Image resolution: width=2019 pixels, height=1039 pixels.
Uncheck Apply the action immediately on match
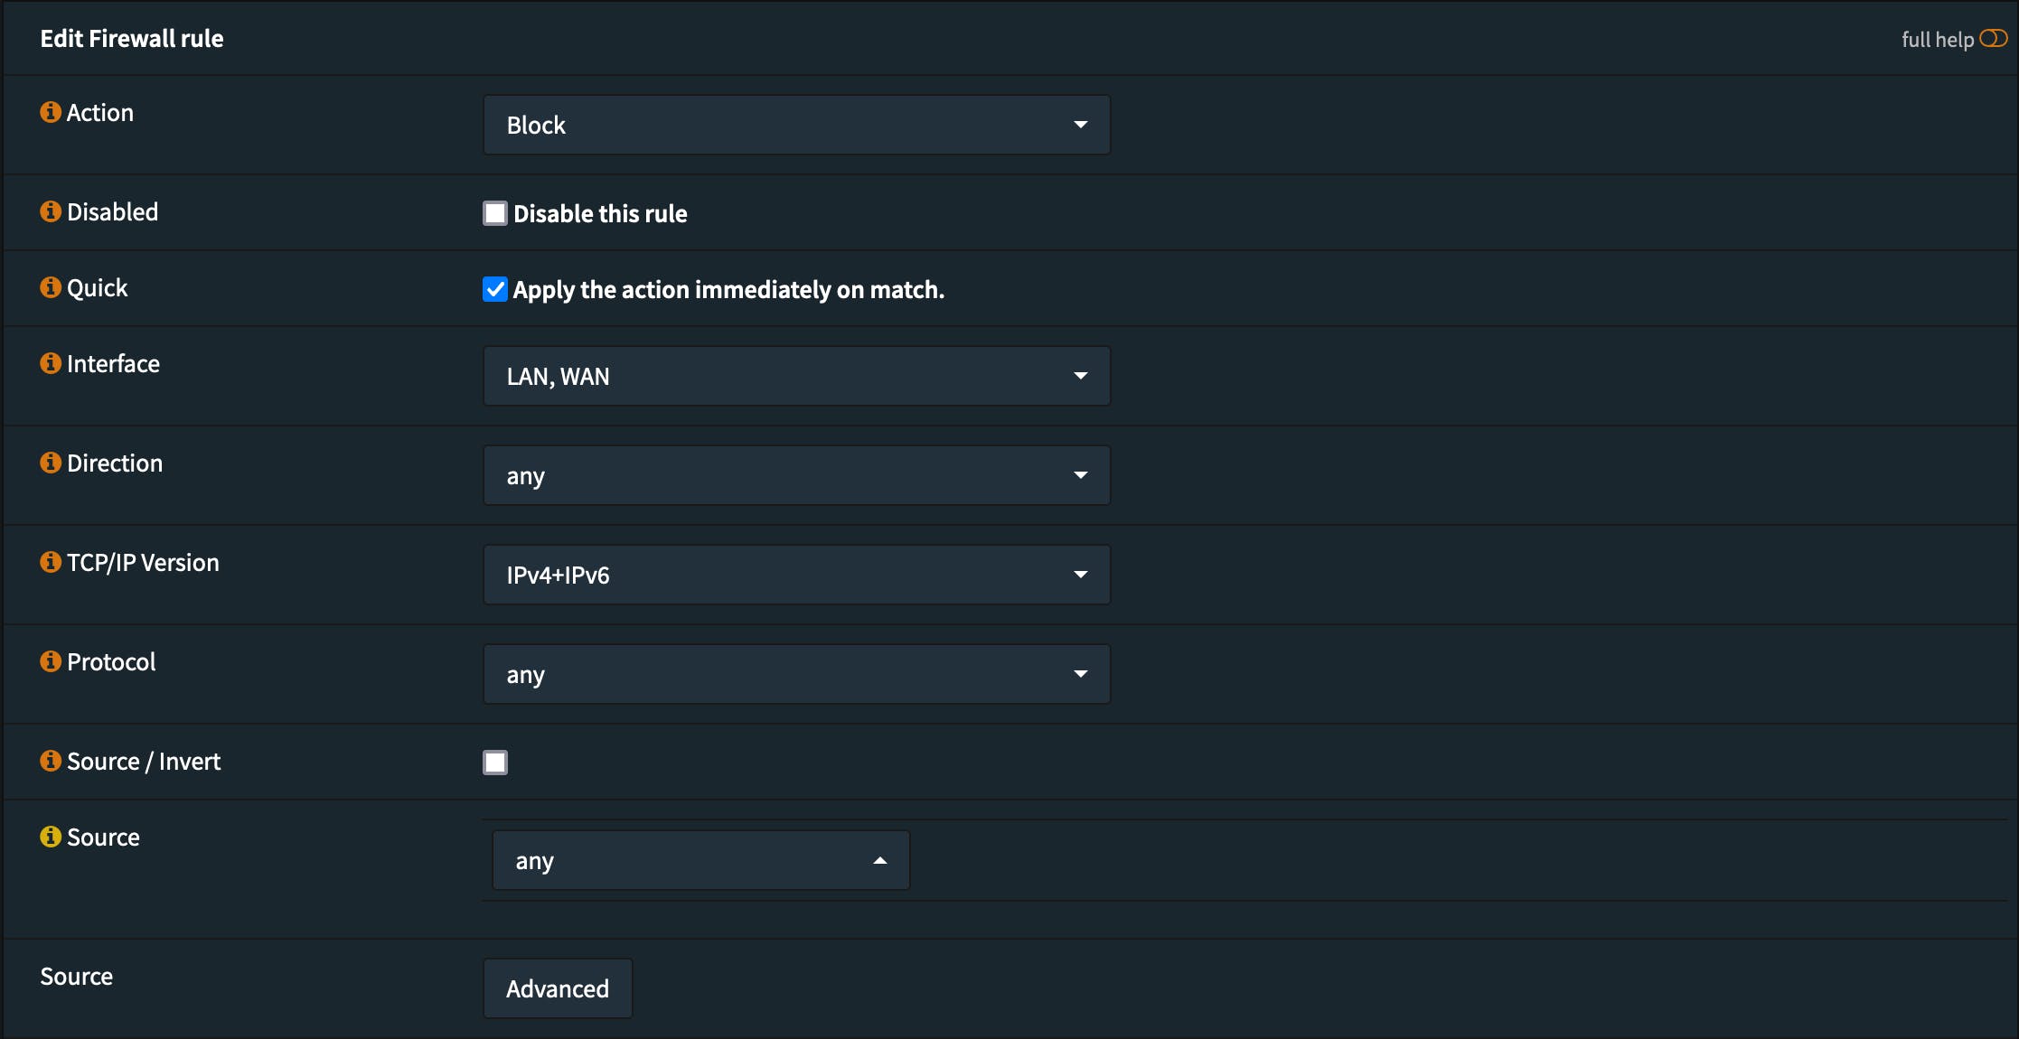pyautogui.click(x=495, y=289)
